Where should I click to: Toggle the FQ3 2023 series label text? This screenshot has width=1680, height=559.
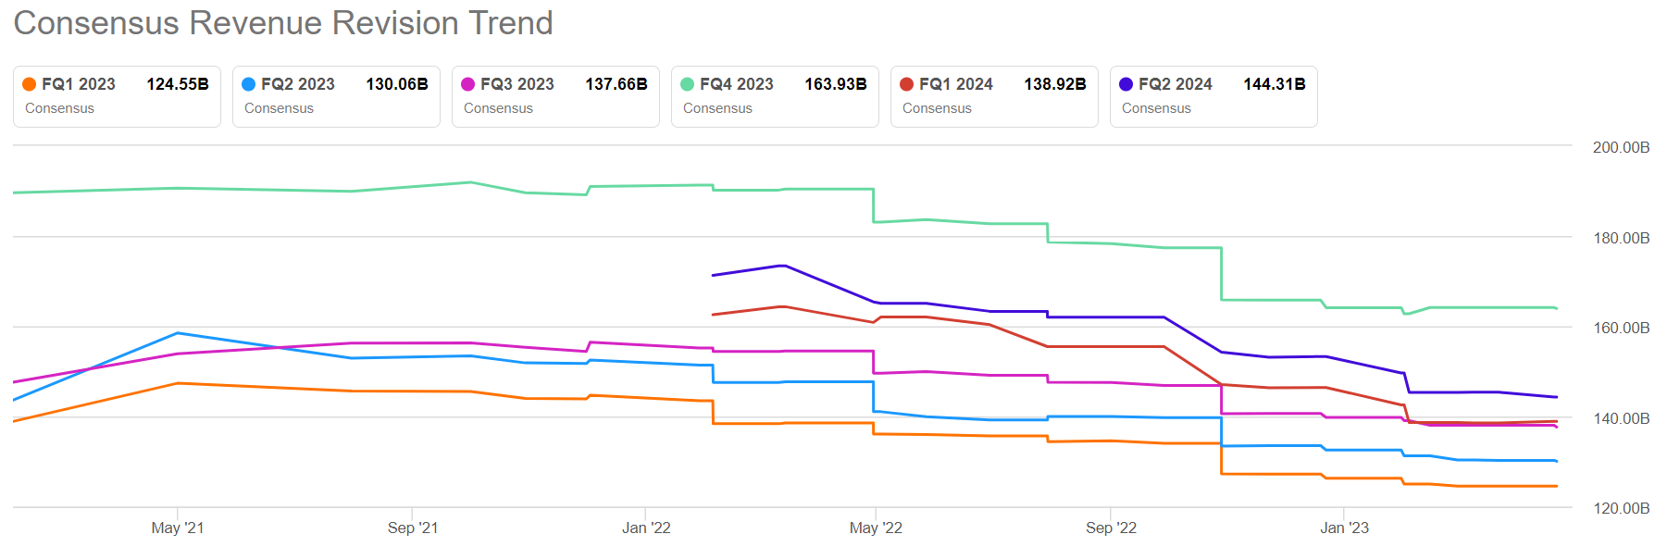point(517,84)
